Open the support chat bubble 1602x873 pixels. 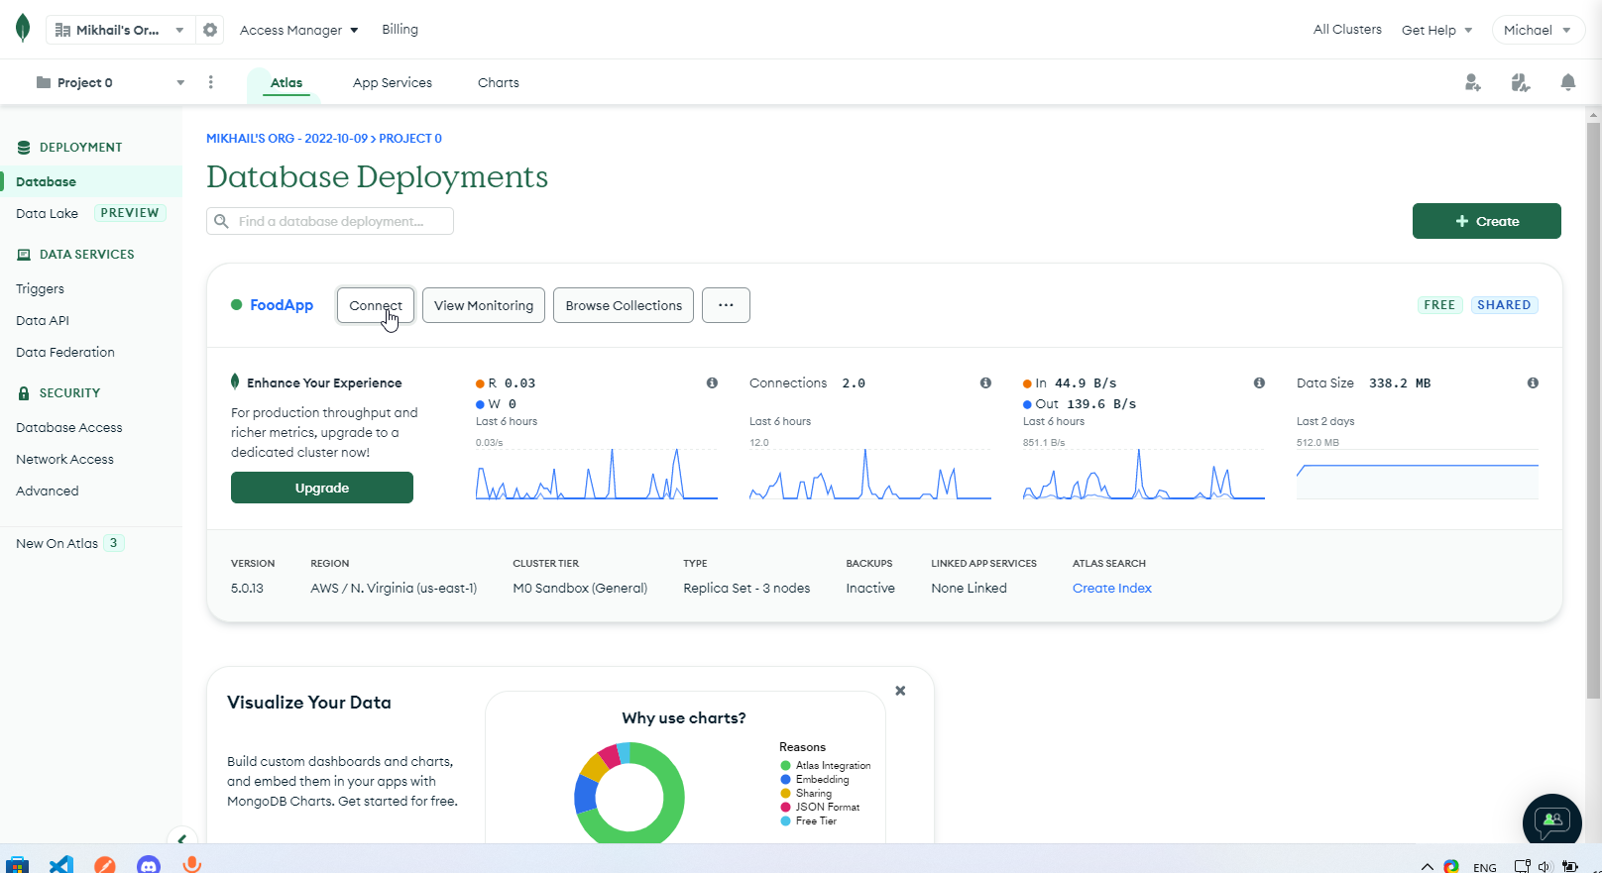[x=1551, y=820]
